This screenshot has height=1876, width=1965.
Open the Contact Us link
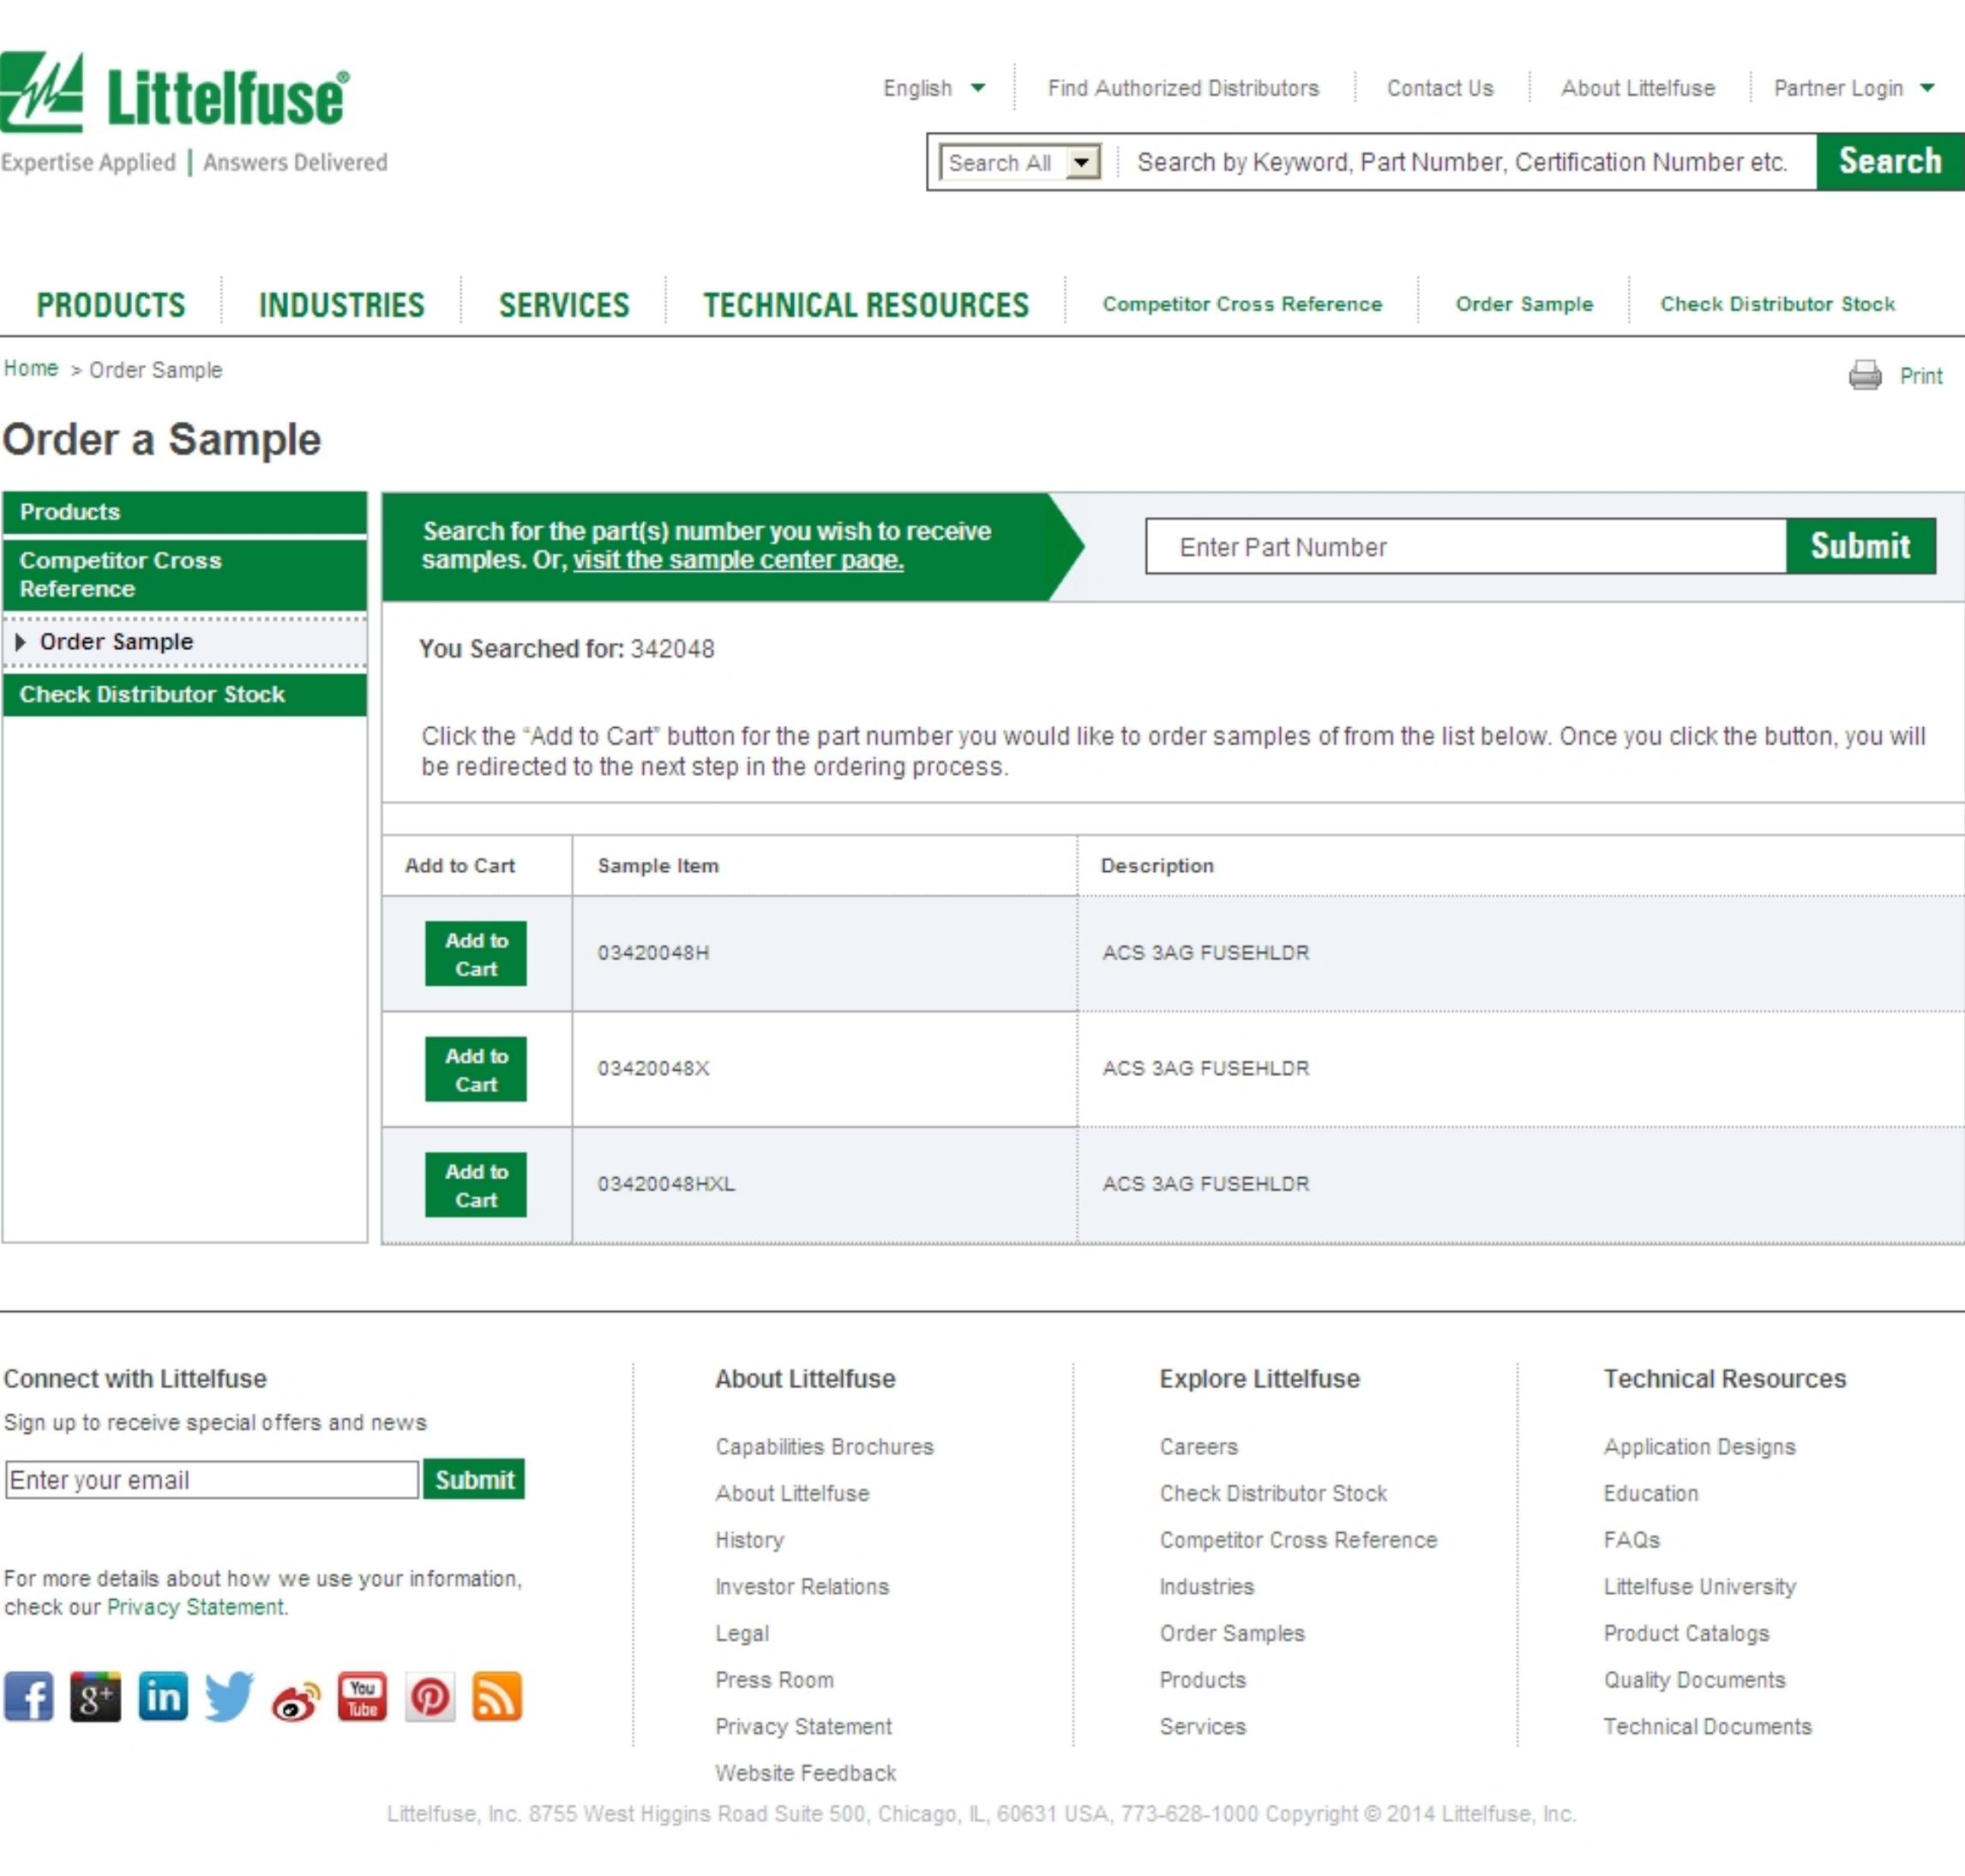(1440, 88)
